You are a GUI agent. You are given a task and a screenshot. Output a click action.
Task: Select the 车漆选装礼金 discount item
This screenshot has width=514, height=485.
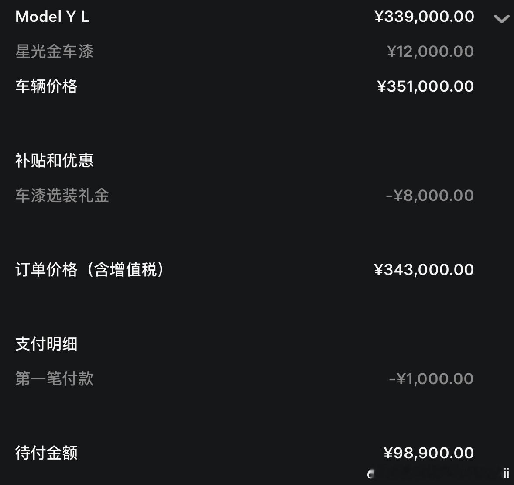[x=62, y=196]
